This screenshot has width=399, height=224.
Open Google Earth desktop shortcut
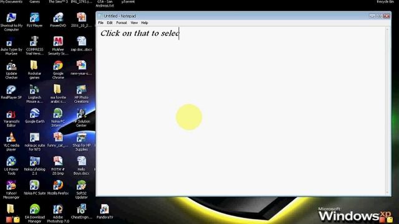tap(35, 113)
